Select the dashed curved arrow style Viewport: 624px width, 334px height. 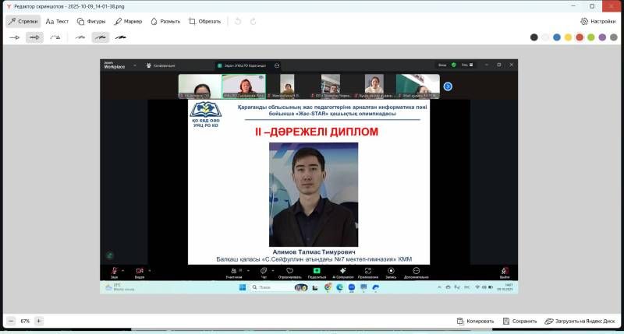(x=55, y=37)
